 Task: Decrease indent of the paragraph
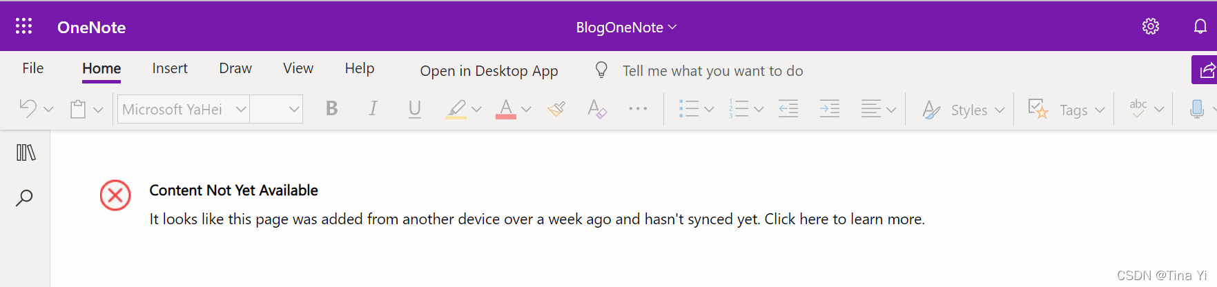click(x=788, y=109)
